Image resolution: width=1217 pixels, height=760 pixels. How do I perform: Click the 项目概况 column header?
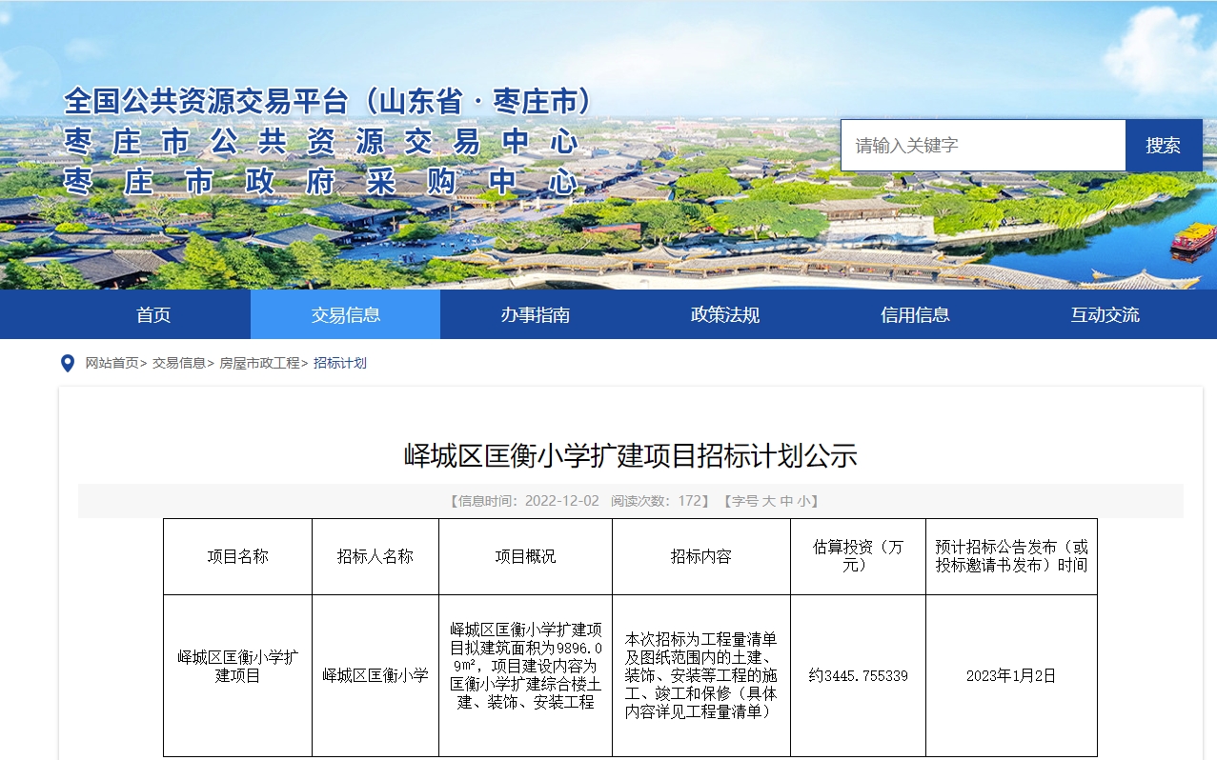(x=525, y=557)
